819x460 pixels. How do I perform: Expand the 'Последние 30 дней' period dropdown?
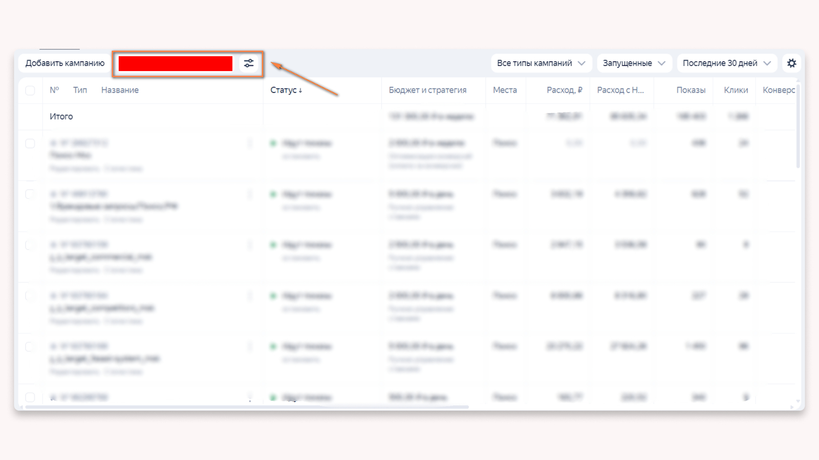click(x=727, y=63)
